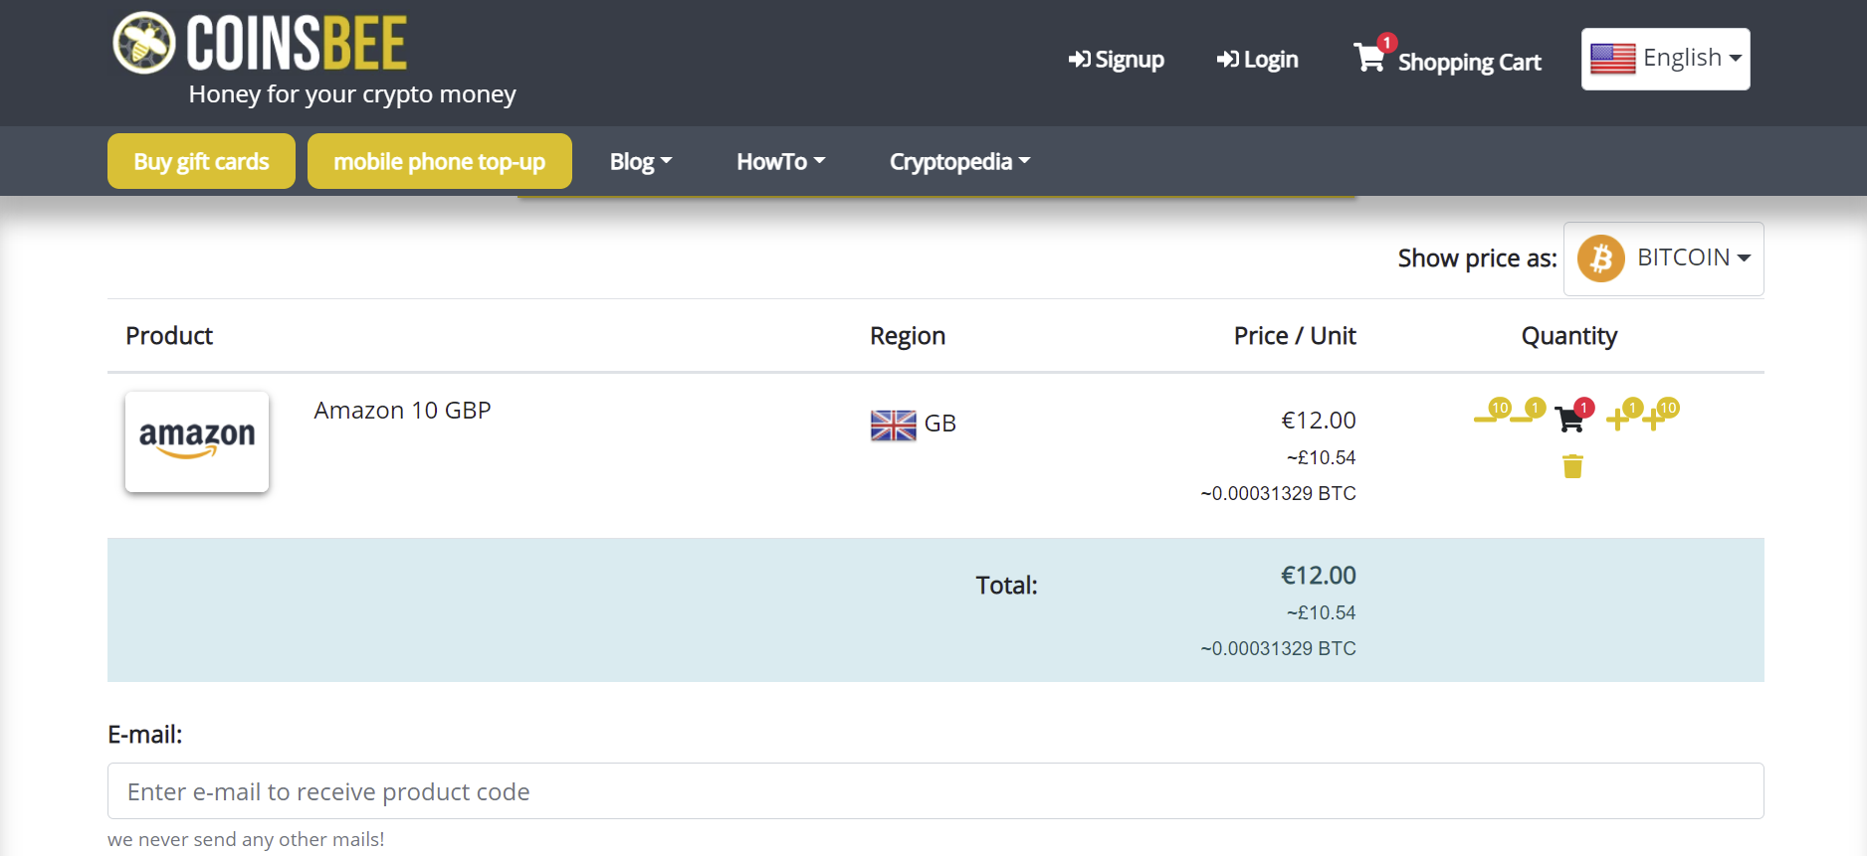Click the Price / Unit column header
This screenshot has width=1867, height=856.
click(x=1295, y=336)
